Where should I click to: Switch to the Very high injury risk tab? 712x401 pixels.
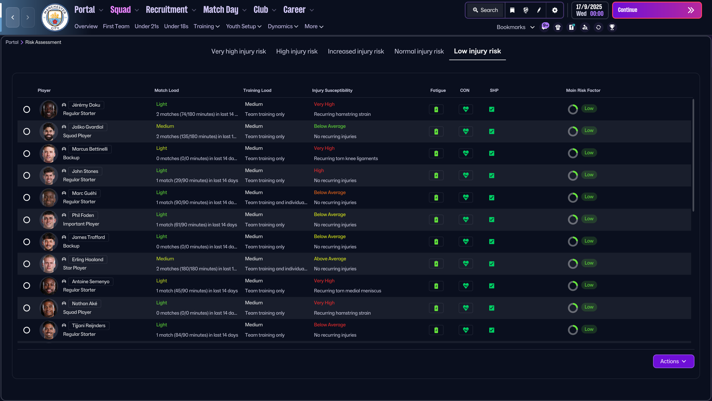point(238,51)
